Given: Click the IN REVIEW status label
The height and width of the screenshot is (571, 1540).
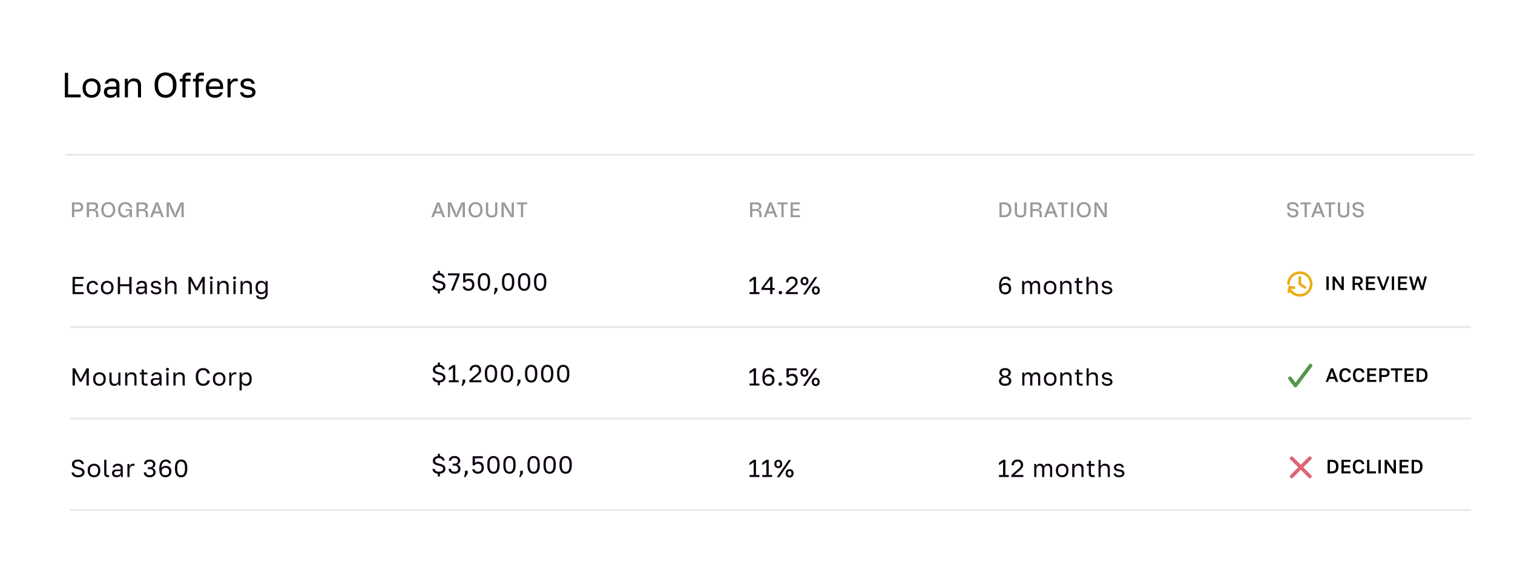Looking at the screenshot, I should pos(1375,284).
